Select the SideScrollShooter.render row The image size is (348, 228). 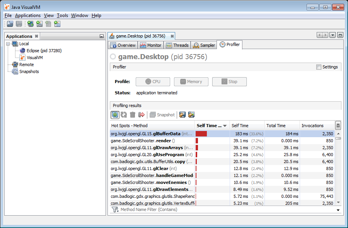click(x=222, y=141)
